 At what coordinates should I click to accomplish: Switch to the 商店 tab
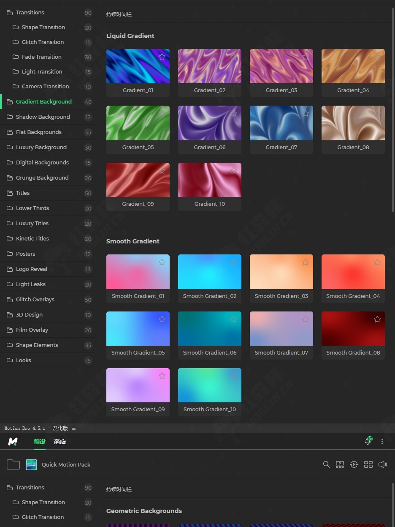click(x=60, y=442)
